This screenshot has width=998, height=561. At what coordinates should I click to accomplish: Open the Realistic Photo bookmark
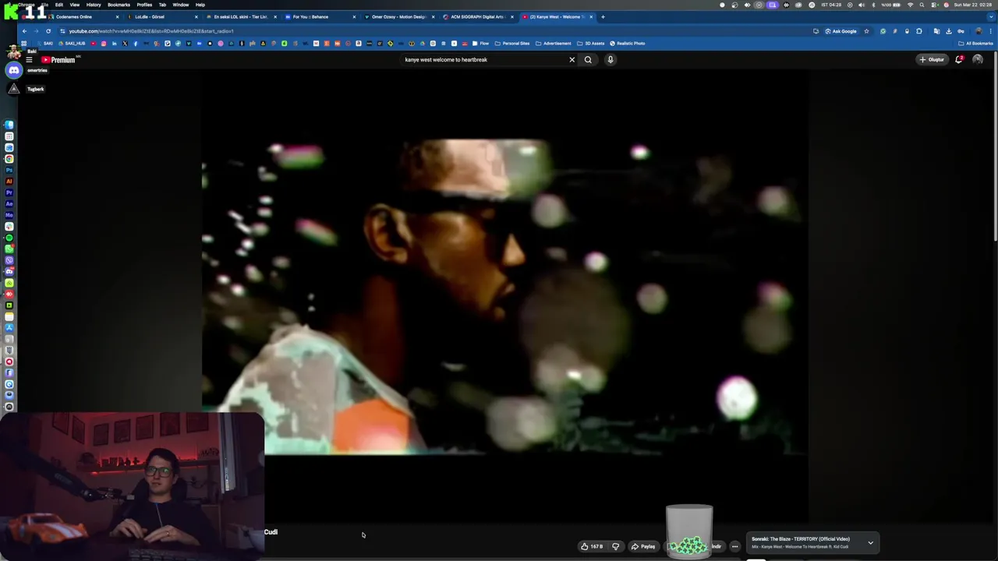click(x=628, y=44)
